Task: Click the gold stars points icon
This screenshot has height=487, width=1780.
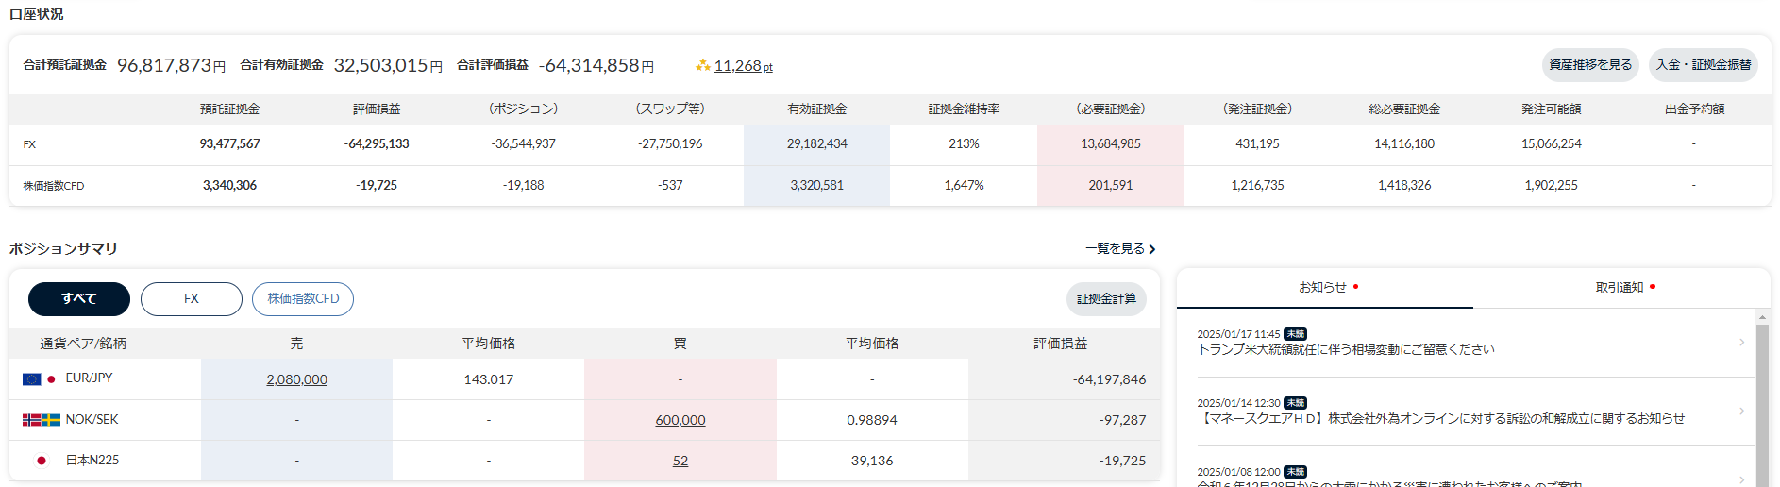Action: click(x=702, y=65)
